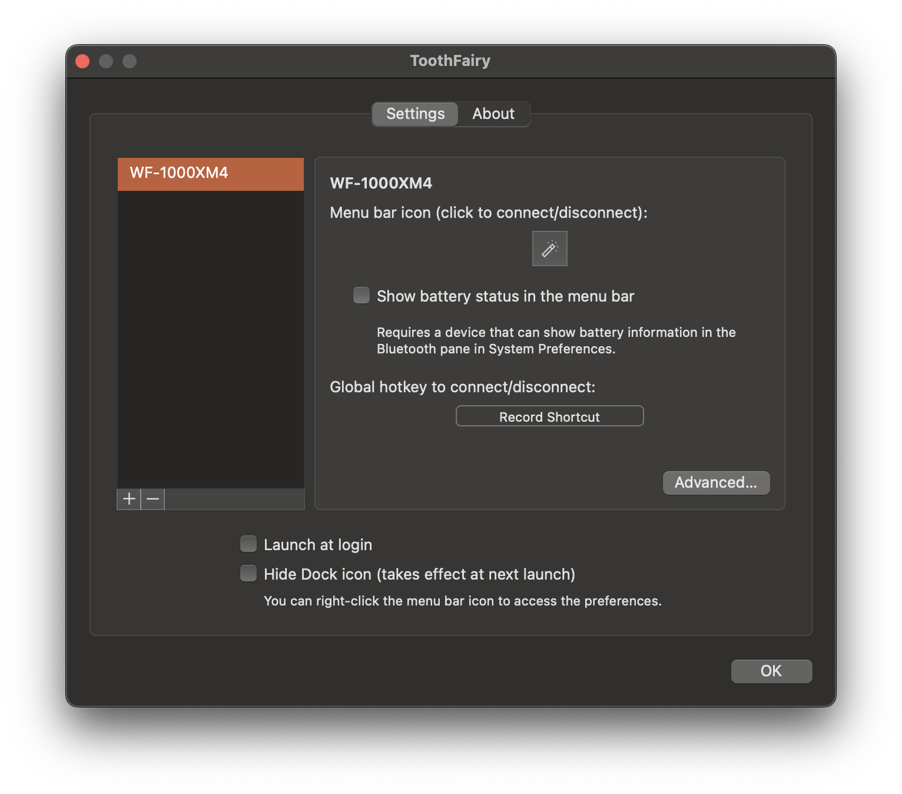Image resolution: width=902 pixels, height=794 pixels.
Task: Click the 'Menu bar icon (click to connect/disconnect):' label
Action: 489,213
